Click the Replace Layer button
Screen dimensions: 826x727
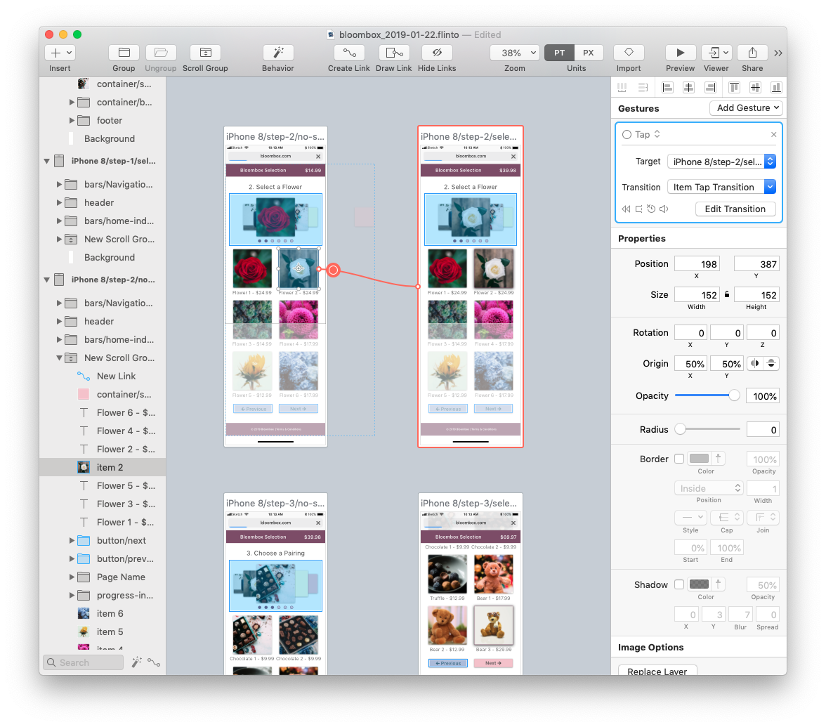click(x=657, y=671)
